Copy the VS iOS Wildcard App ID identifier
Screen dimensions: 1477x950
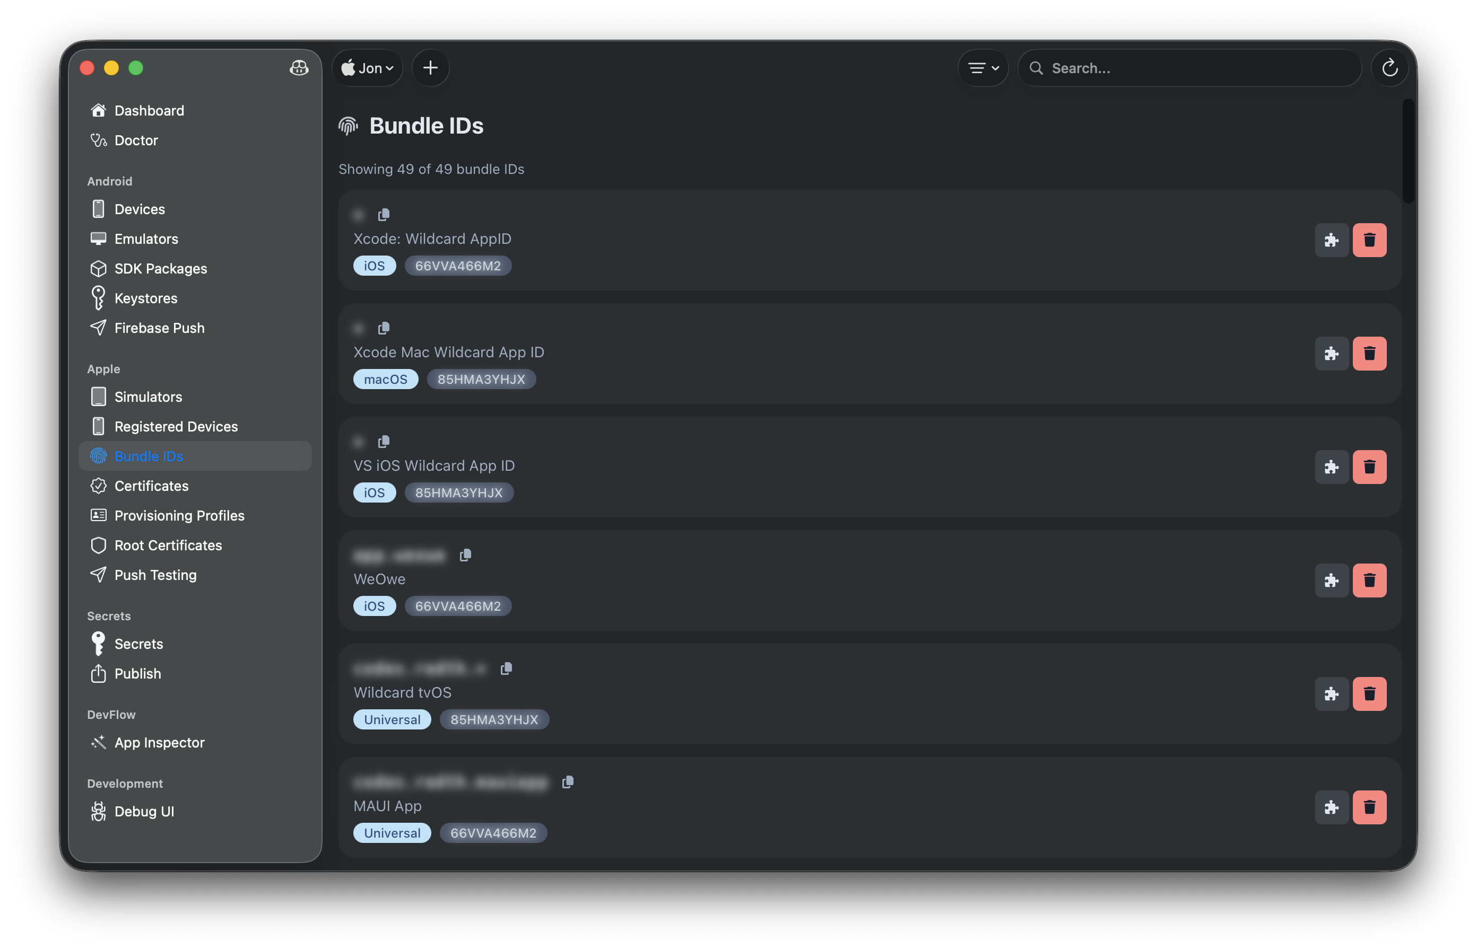pos(384,441)
